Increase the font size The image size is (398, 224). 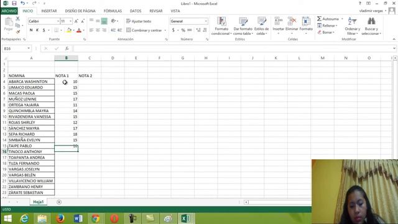click(x=76, y=21)
